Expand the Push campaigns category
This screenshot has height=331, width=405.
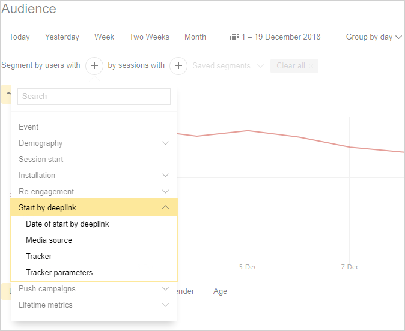[165, 289]
